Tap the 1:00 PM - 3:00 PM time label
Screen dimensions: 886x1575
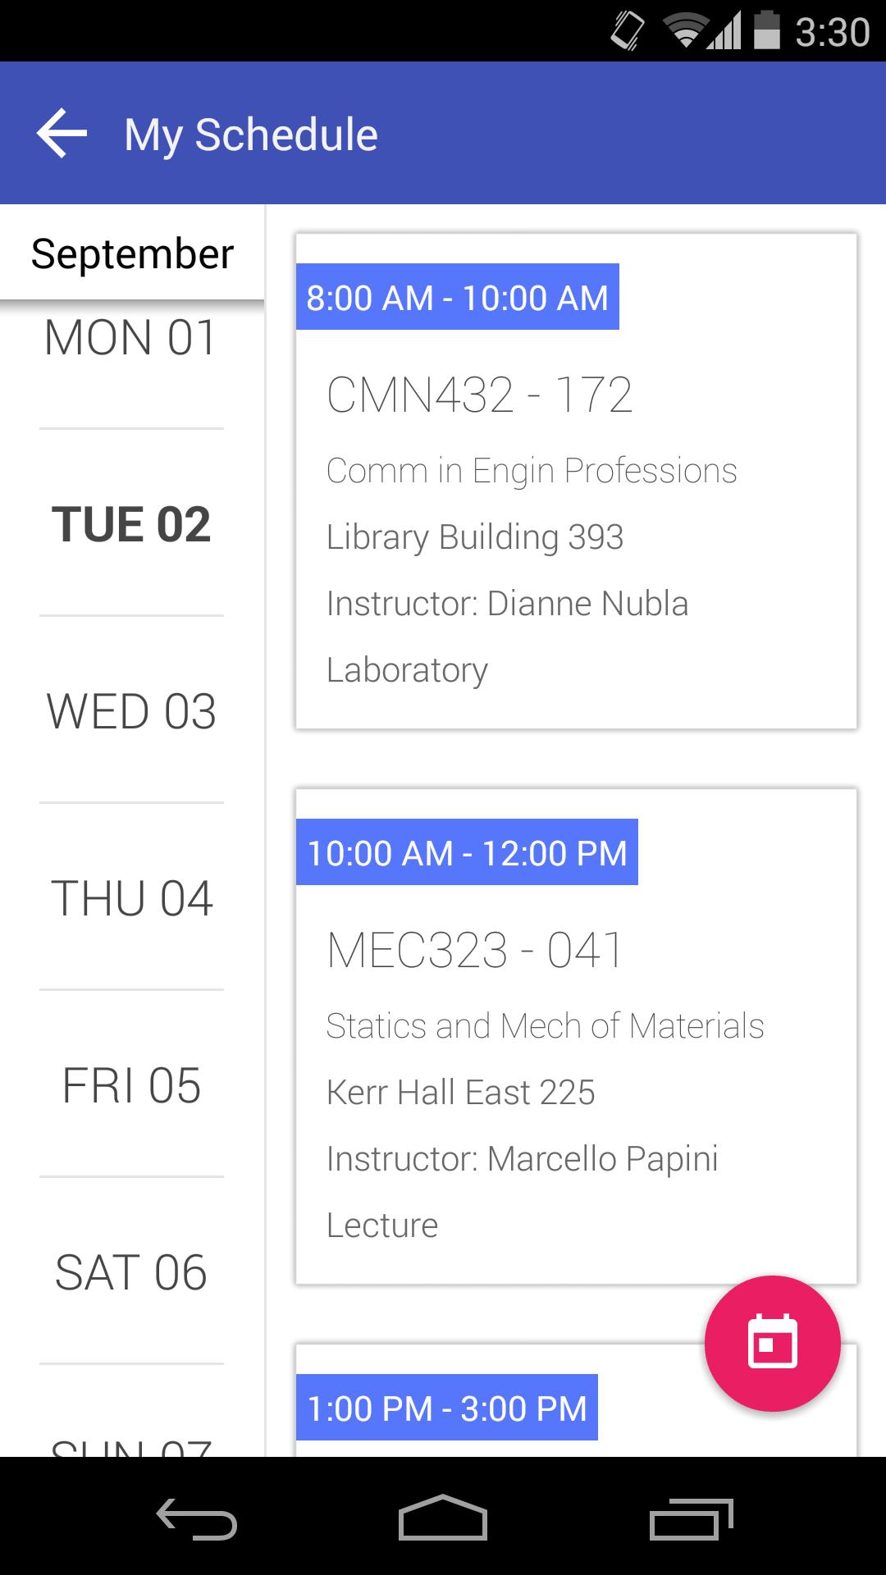pos(446,1408)
